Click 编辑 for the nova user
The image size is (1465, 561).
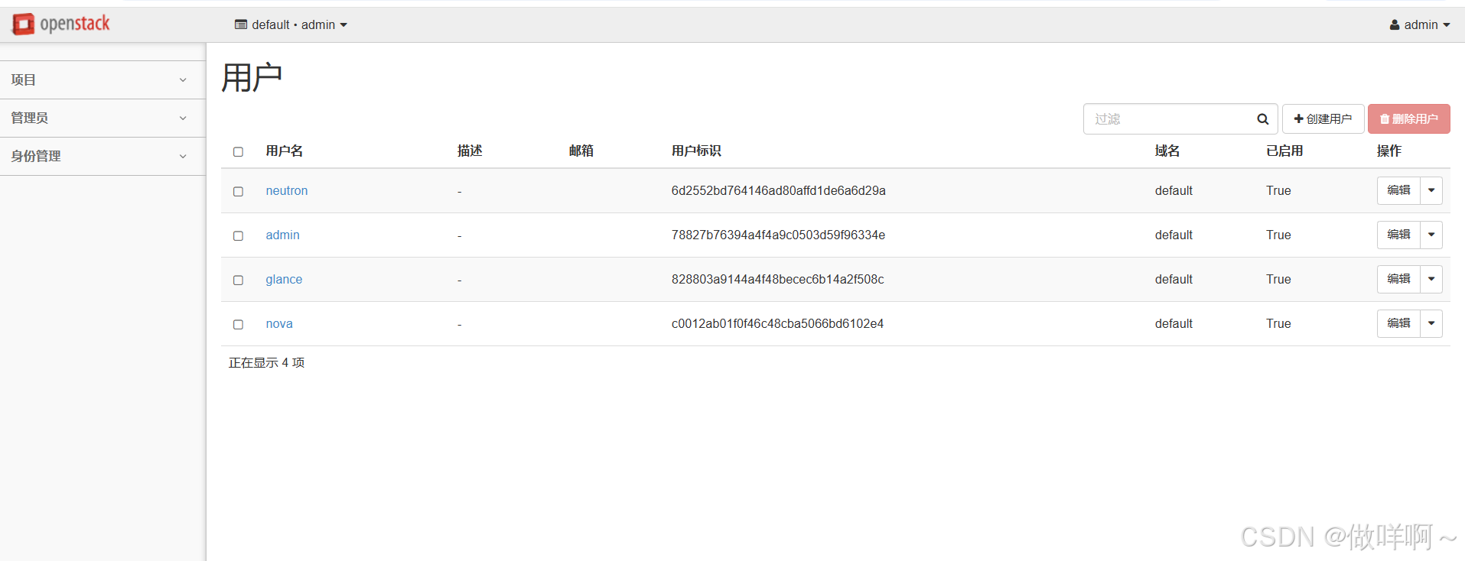coord(1398,323)
